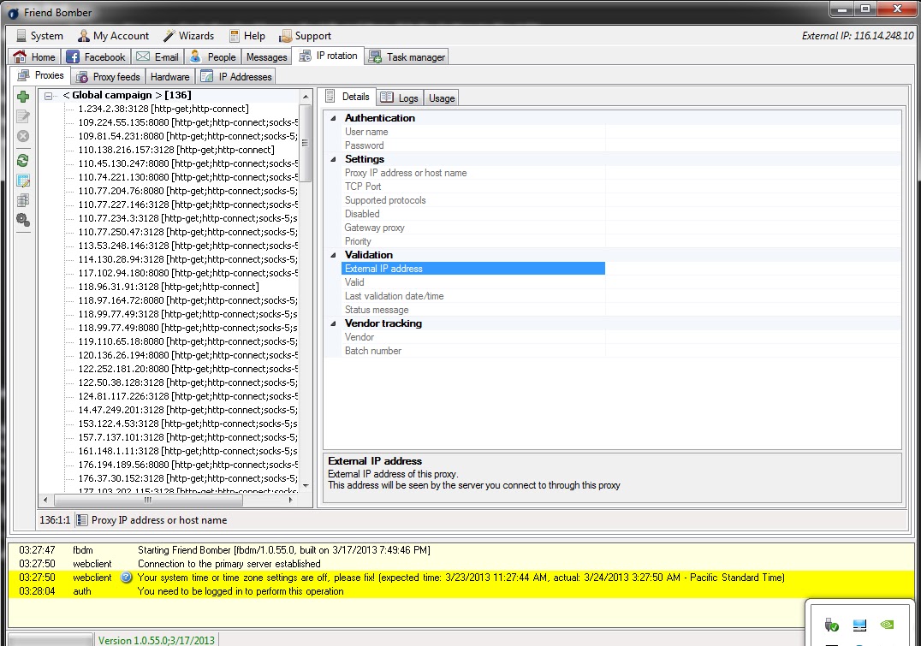Collapse the Vendor tracking property group
This screenshot has width=921, height=646.
tap(333, 323)
